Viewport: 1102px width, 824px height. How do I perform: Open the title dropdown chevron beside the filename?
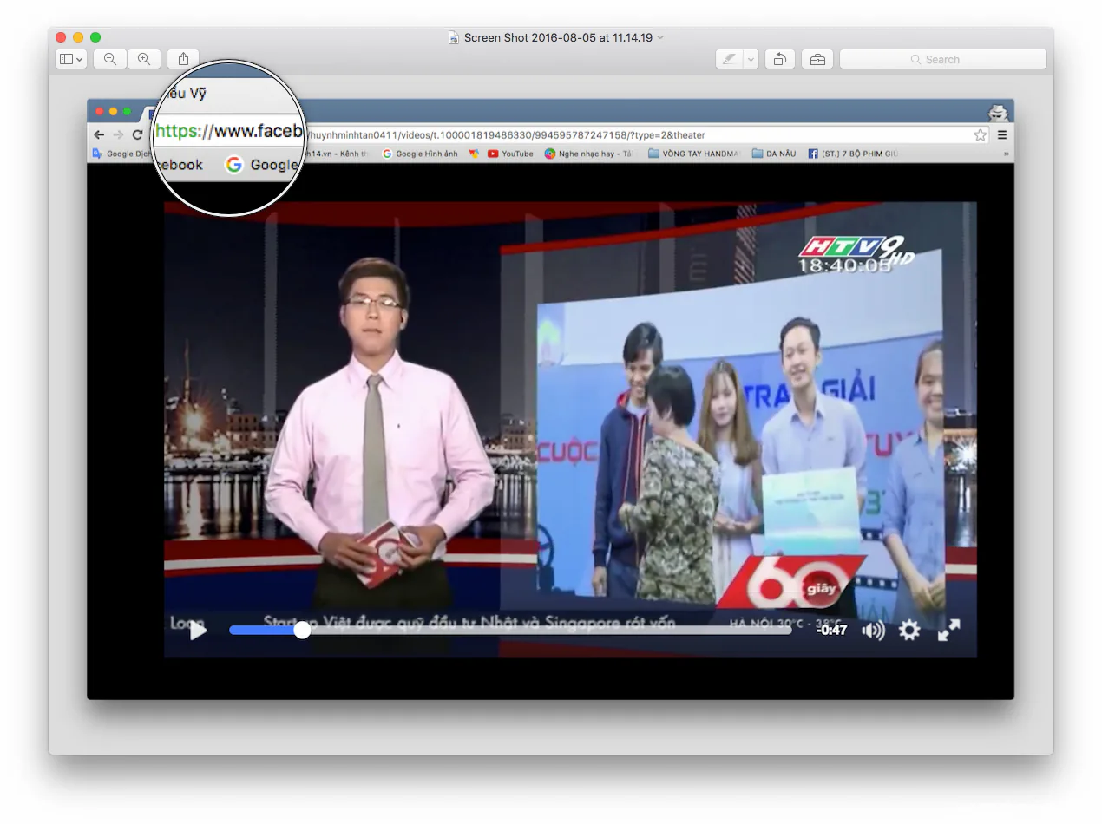660,37
